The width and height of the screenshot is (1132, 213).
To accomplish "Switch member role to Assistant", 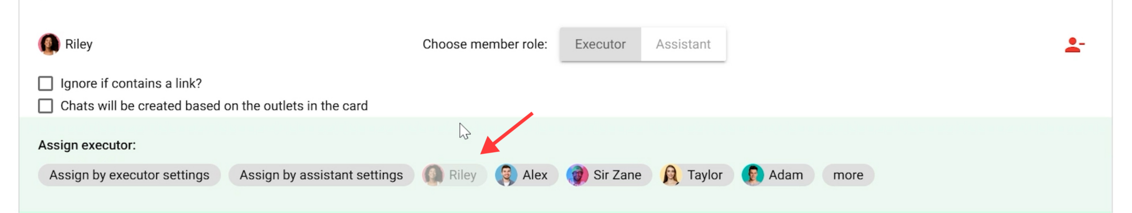I will [x=683, y=44].
